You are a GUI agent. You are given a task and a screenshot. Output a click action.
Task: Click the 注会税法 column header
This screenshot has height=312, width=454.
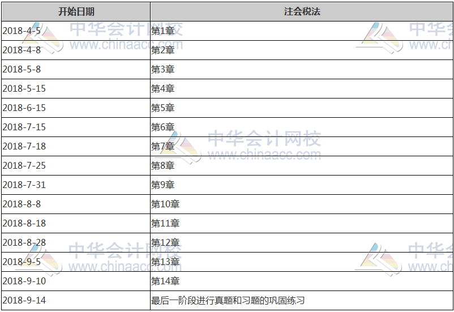(x=302, y=11)
